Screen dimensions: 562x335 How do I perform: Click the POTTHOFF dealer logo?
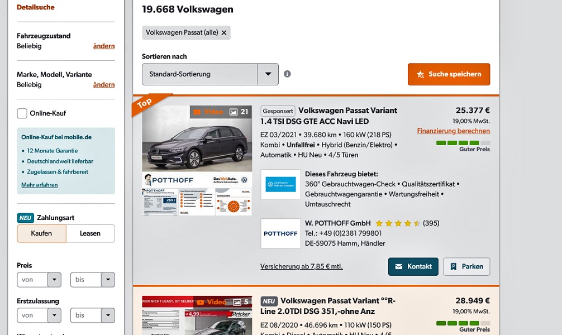[280, 233]
